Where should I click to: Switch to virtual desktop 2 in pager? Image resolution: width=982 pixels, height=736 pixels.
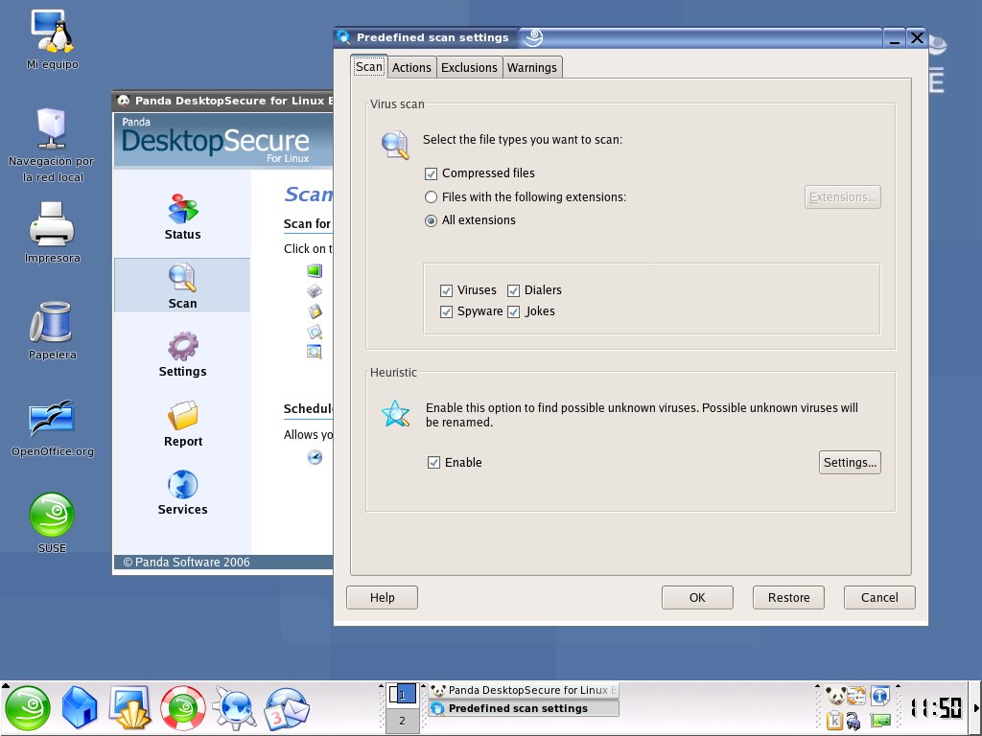(x=402, y=721)
